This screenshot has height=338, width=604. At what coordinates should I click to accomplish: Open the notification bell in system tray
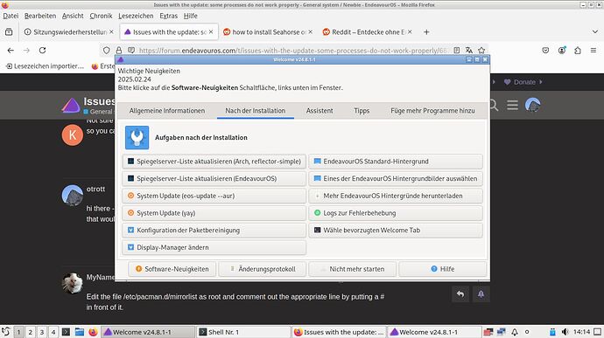click(x=514, y=332)
